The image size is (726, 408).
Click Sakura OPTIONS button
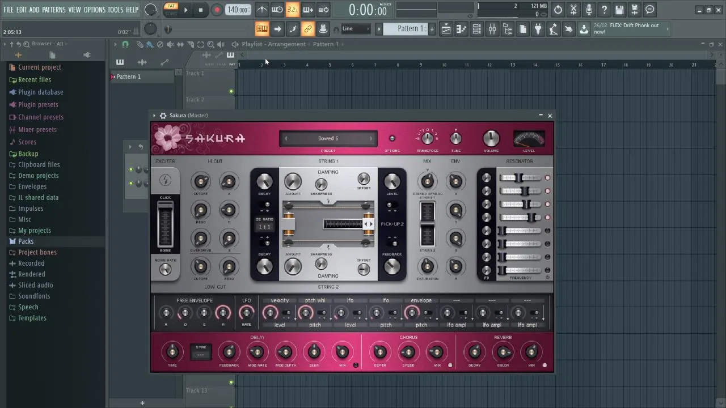click(x=392, y=138)
